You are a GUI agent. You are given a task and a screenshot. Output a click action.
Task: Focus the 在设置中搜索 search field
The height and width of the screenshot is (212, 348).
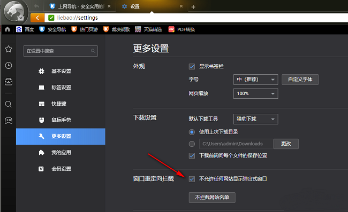point(60,51)
